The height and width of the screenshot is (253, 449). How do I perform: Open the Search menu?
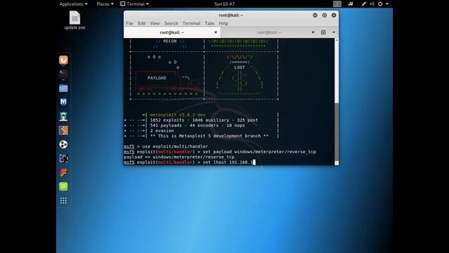(x=171, y=23)
